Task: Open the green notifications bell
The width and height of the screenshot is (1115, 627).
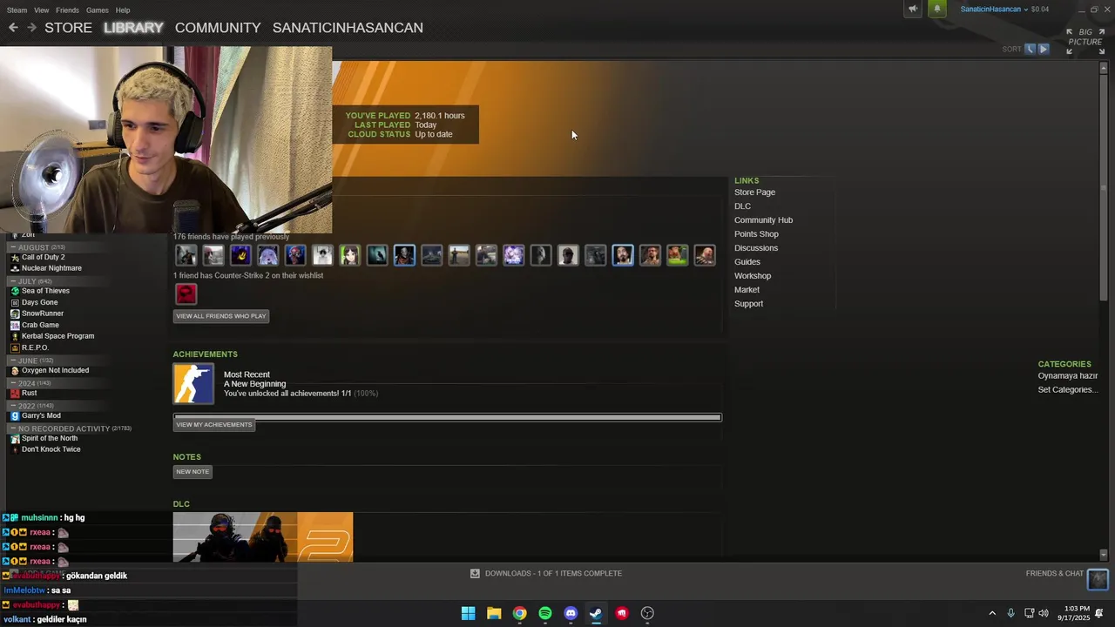Action: pyautogui.click(x=937, y=10)
